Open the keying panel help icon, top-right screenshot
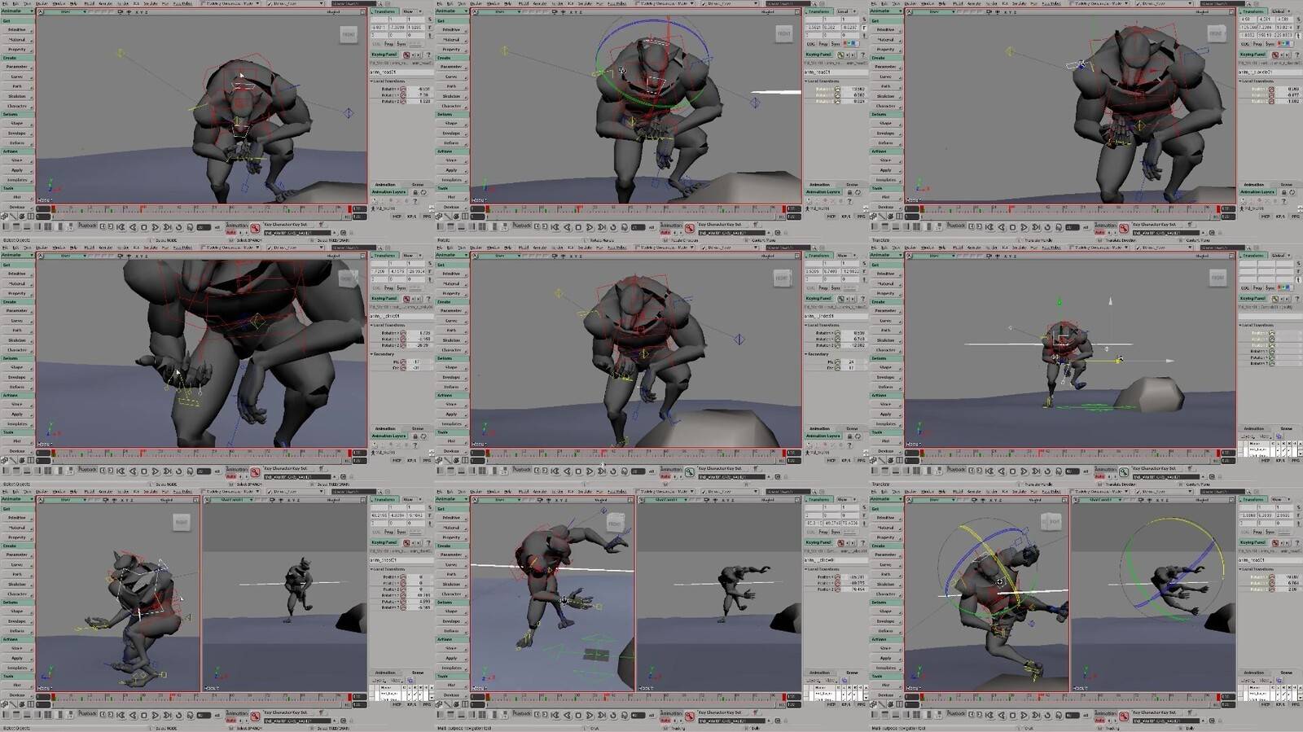 pyautogui.click(x=1296, y=55)
